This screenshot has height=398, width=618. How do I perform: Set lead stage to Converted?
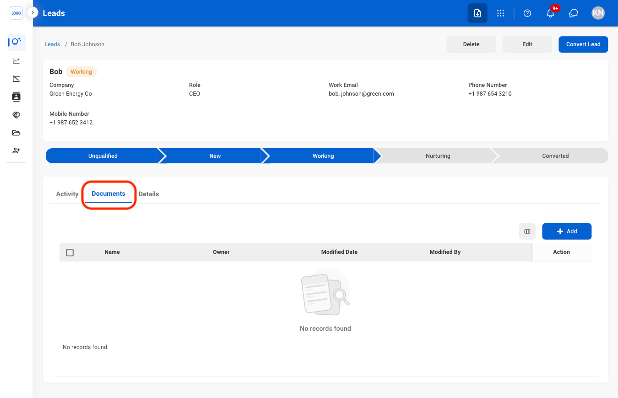[x=555, y=156]
